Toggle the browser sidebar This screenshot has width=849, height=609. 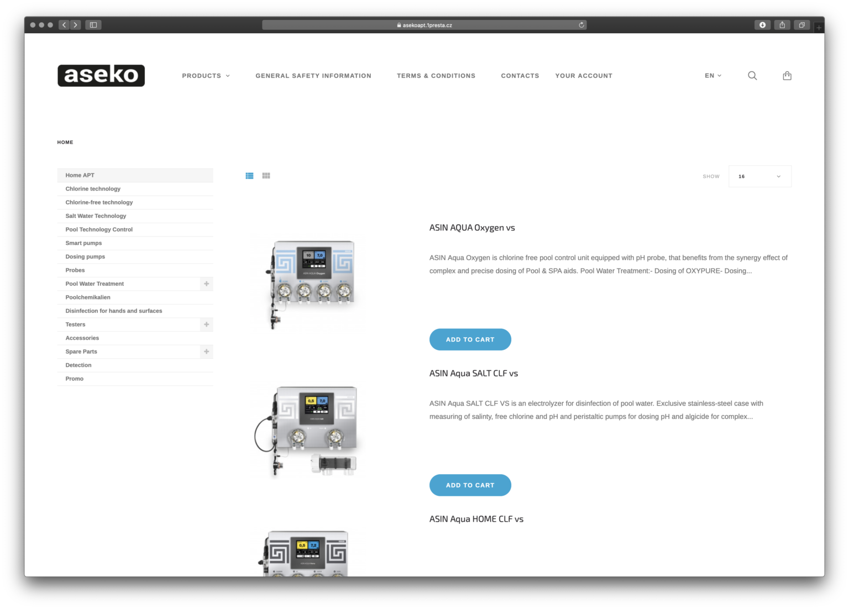[93, 24]
